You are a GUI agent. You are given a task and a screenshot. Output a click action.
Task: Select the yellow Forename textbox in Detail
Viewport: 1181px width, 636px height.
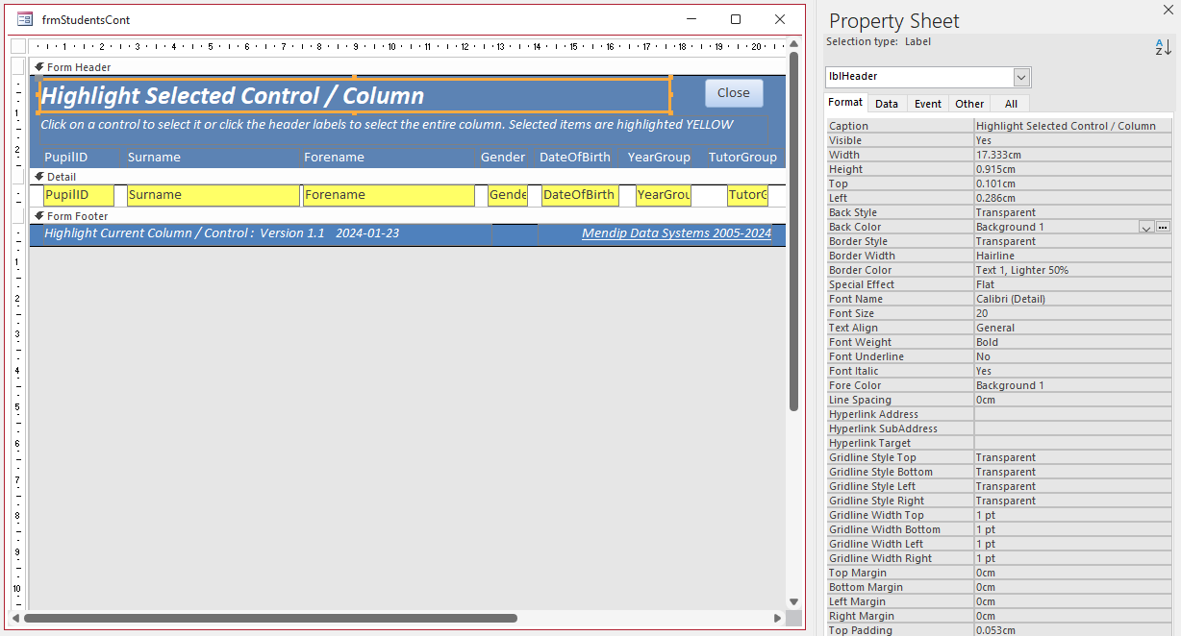tap(389, 195)
